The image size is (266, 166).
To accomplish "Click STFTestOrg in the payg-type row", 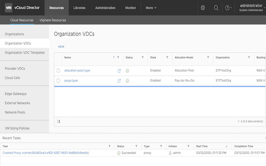I will pos(223,81).
